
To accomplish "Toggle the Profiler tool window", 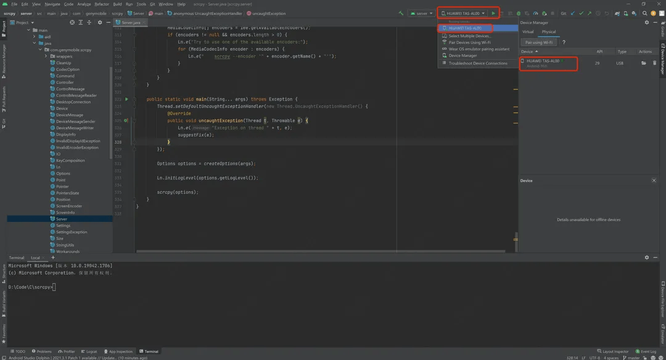I will tap(67, 351).
